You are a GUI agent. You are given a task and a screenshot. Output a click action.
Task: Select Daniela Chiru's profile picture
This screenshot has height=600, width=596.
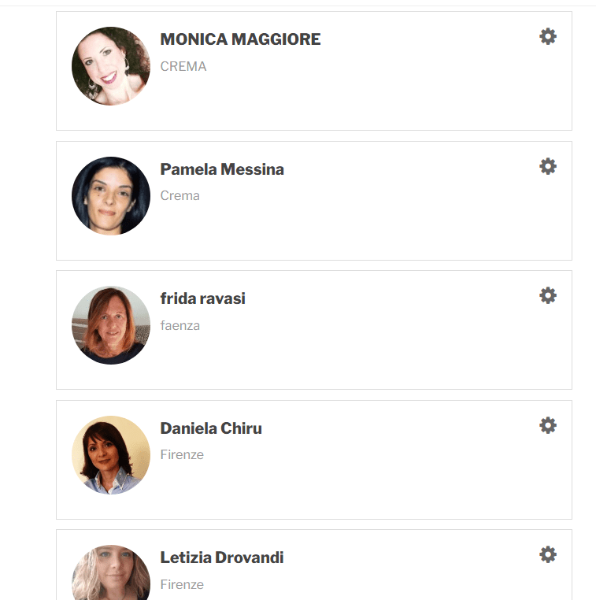111,455
